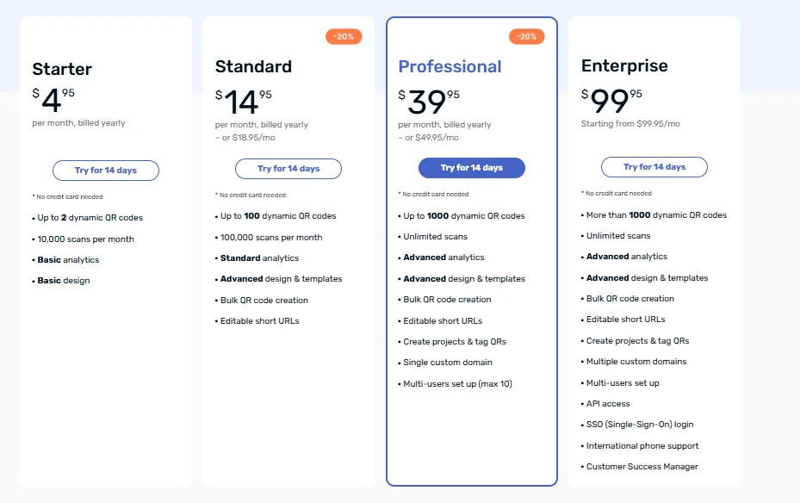This screenshot has height=503, width=800.
Task: Click Try for 14 days under Starter
Action: coord(106,171)
